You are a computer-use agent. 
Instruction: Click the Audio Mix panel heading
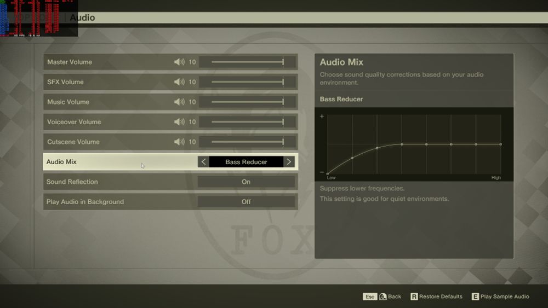coord(341,62)
